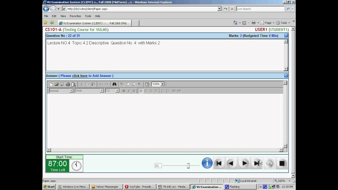The width and height of the screenshot is (338, 190).
Task: Create a new document in answer editor
Action: [51, 84]
